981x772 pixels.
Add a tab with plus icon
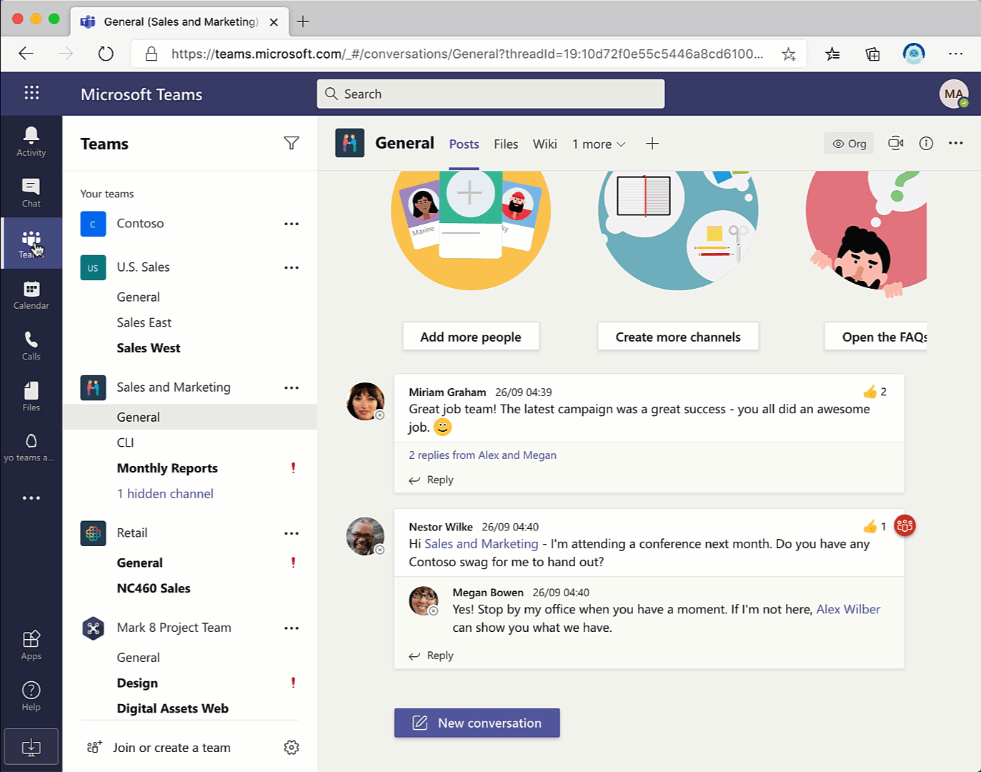652,144
